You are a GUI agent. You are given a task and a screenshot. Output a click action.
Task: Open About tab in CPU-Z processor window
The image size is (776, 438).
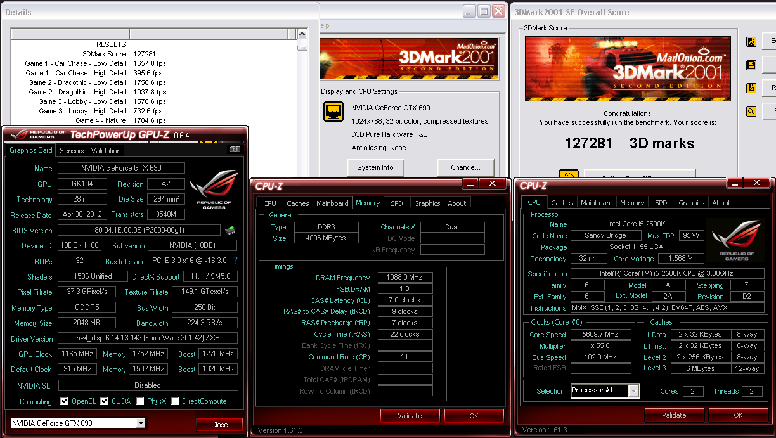[x=721, y=203]
